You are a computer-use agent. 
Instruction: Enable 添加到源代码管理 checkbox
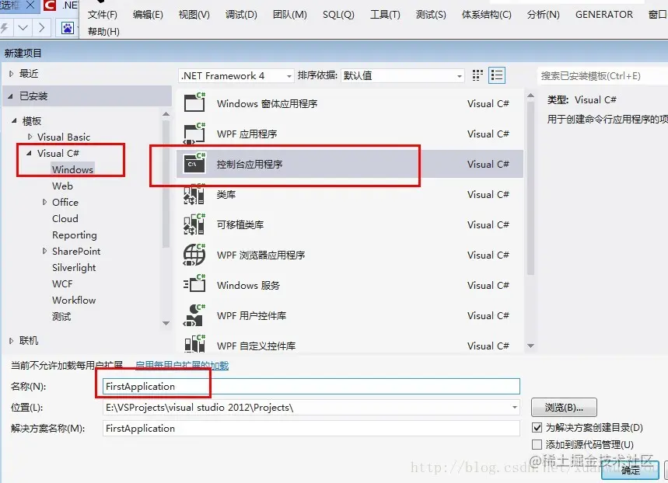click(x=537, y=444)
